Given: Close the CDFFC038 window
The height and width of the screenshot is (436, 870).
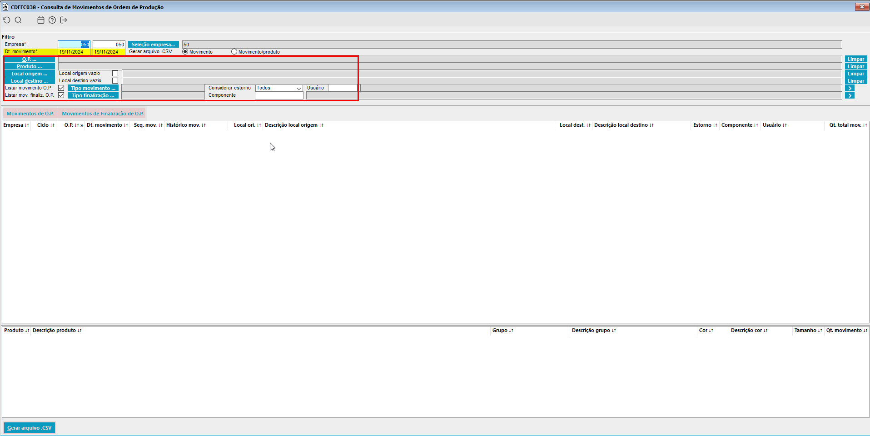Looking at the screenshot, I should pos(861,6).
